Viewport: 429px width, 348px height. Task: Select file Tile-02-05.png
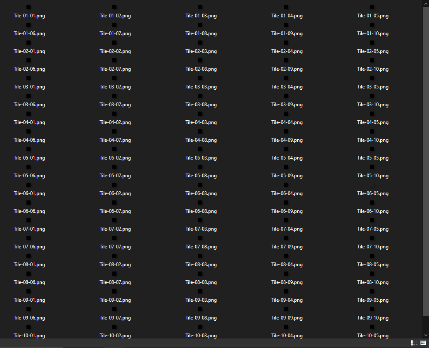tap(373, 52)
